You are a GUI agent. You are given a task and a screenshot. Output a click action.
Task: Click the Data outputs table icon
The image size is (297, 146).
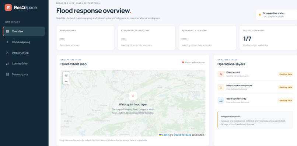click(x=7, y=74)
